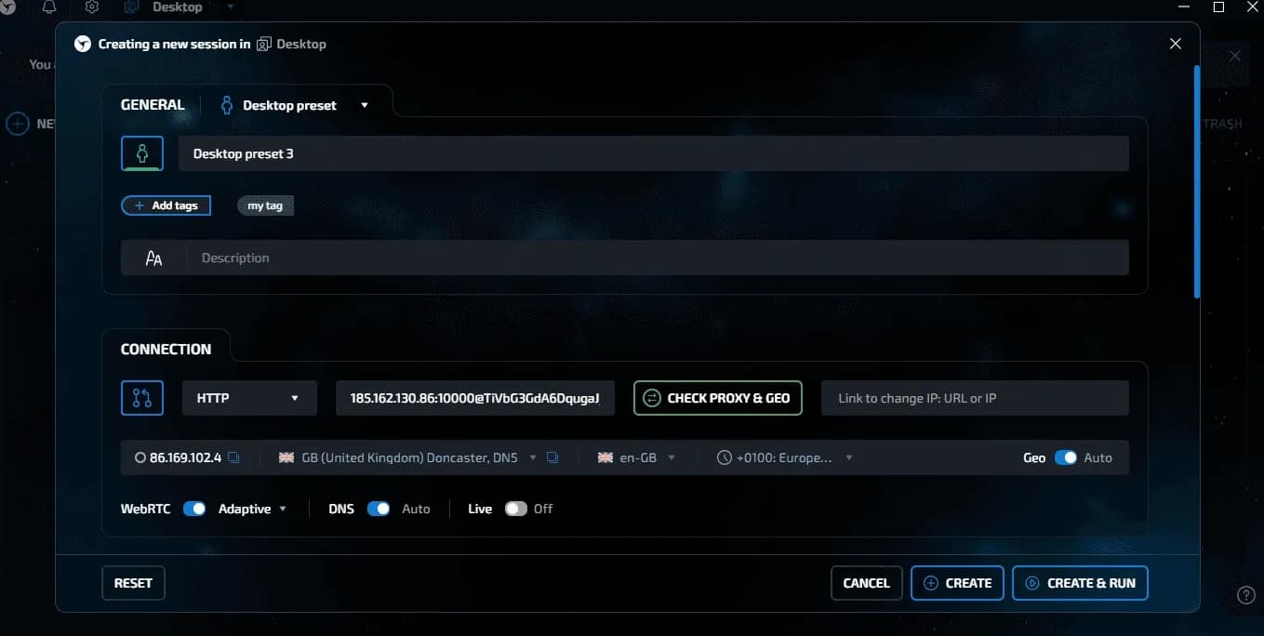Select the GENERAL tab

pyautogui.click(x=153, y=105)
